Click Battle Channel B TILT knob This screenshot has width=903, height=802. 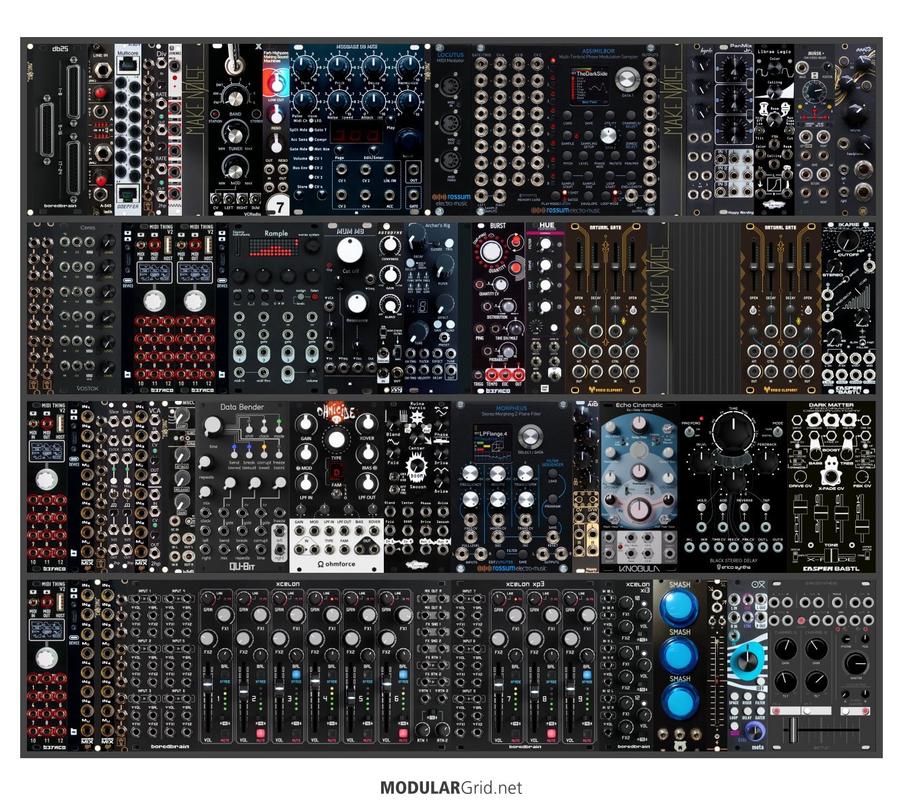tap(816, 681)
